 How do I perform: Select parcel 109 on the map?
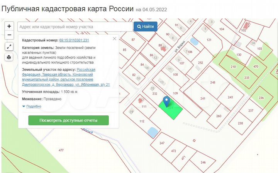(175, 93)
